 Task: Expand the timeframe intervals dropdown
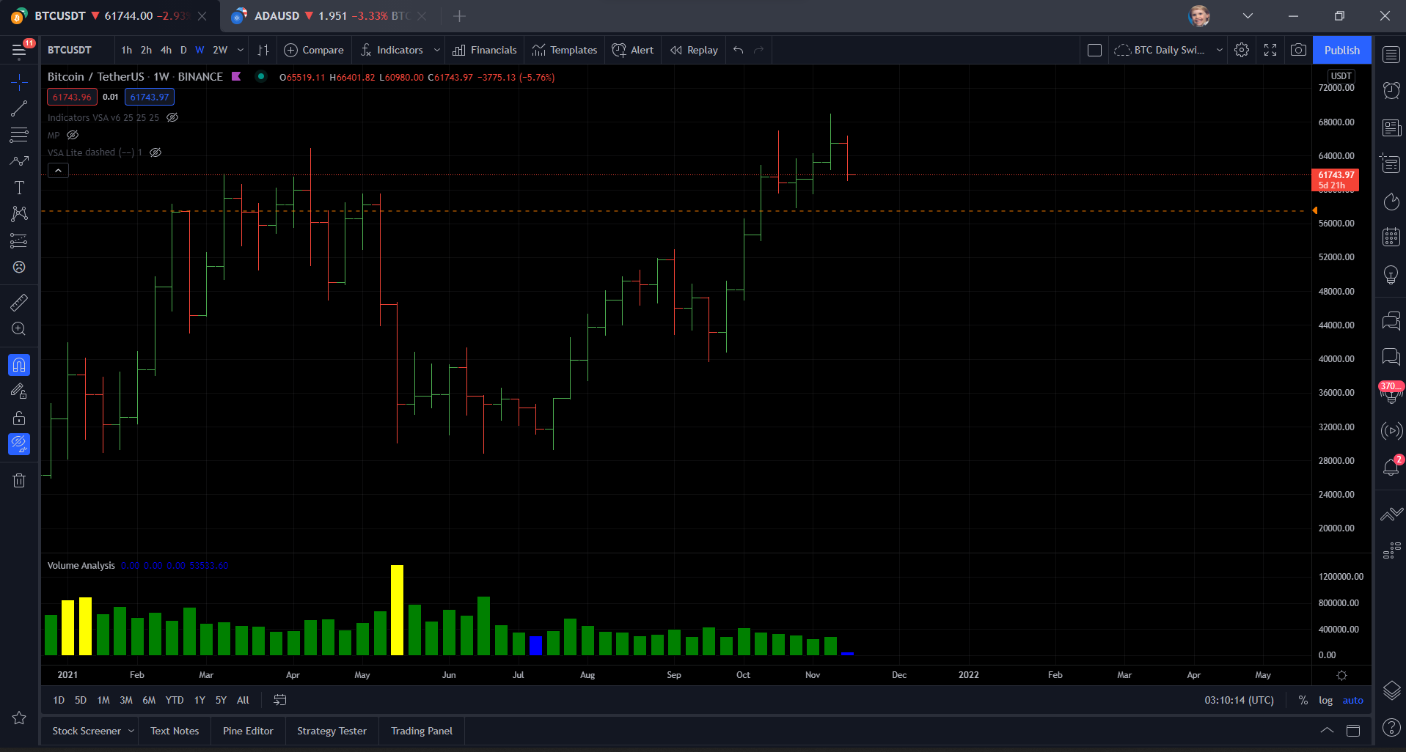241,50
